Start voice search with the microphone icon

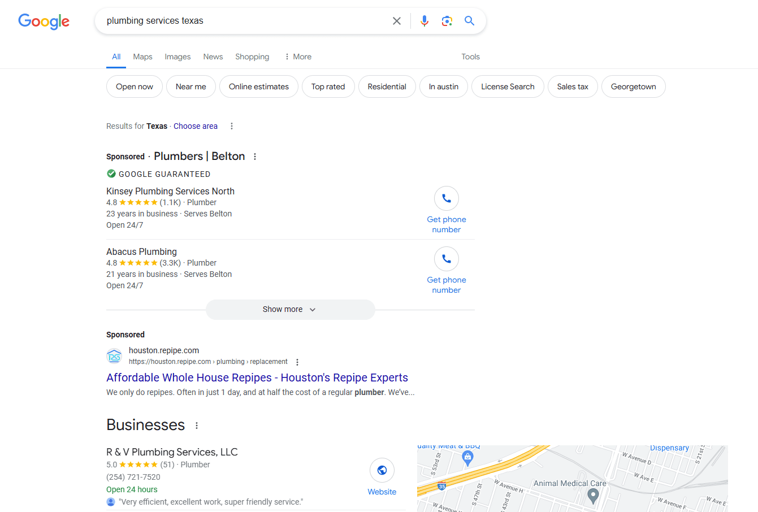point(425,21)
